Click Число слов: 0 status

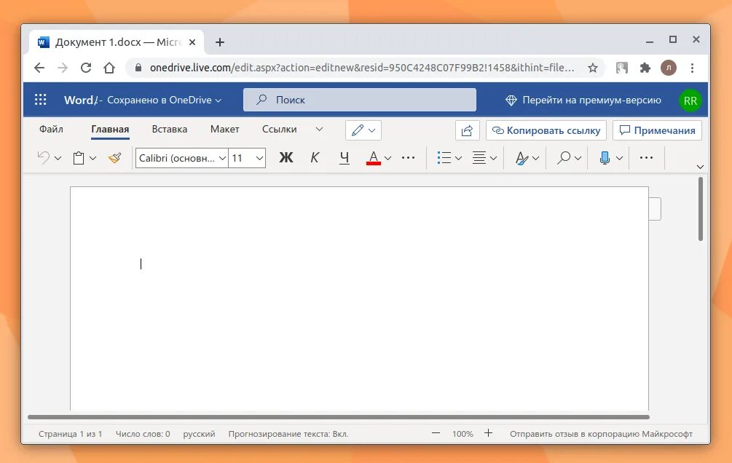tap(143, 434)
